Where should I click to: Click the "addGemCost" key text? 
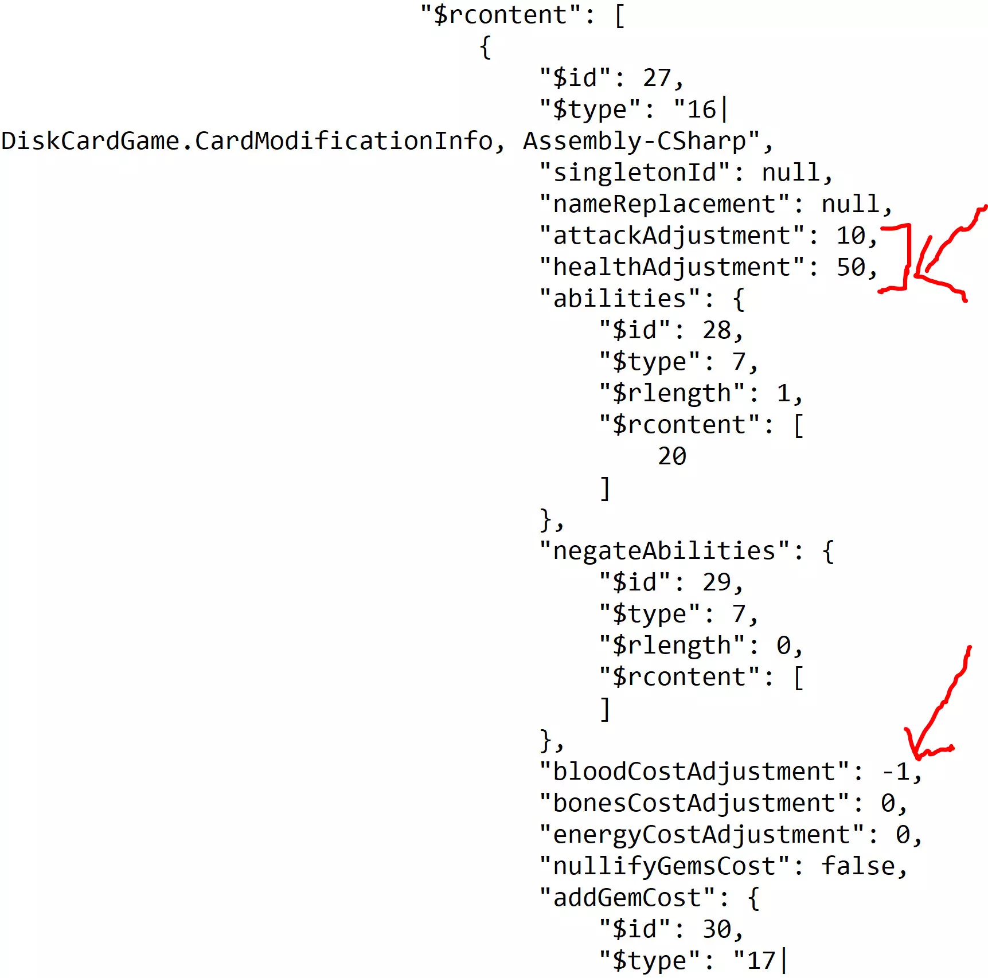(627, 898)
